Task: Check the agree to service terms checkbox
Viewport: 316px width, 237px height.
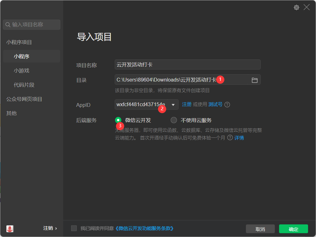Action: pyautogui.click(x=74, y=228)
